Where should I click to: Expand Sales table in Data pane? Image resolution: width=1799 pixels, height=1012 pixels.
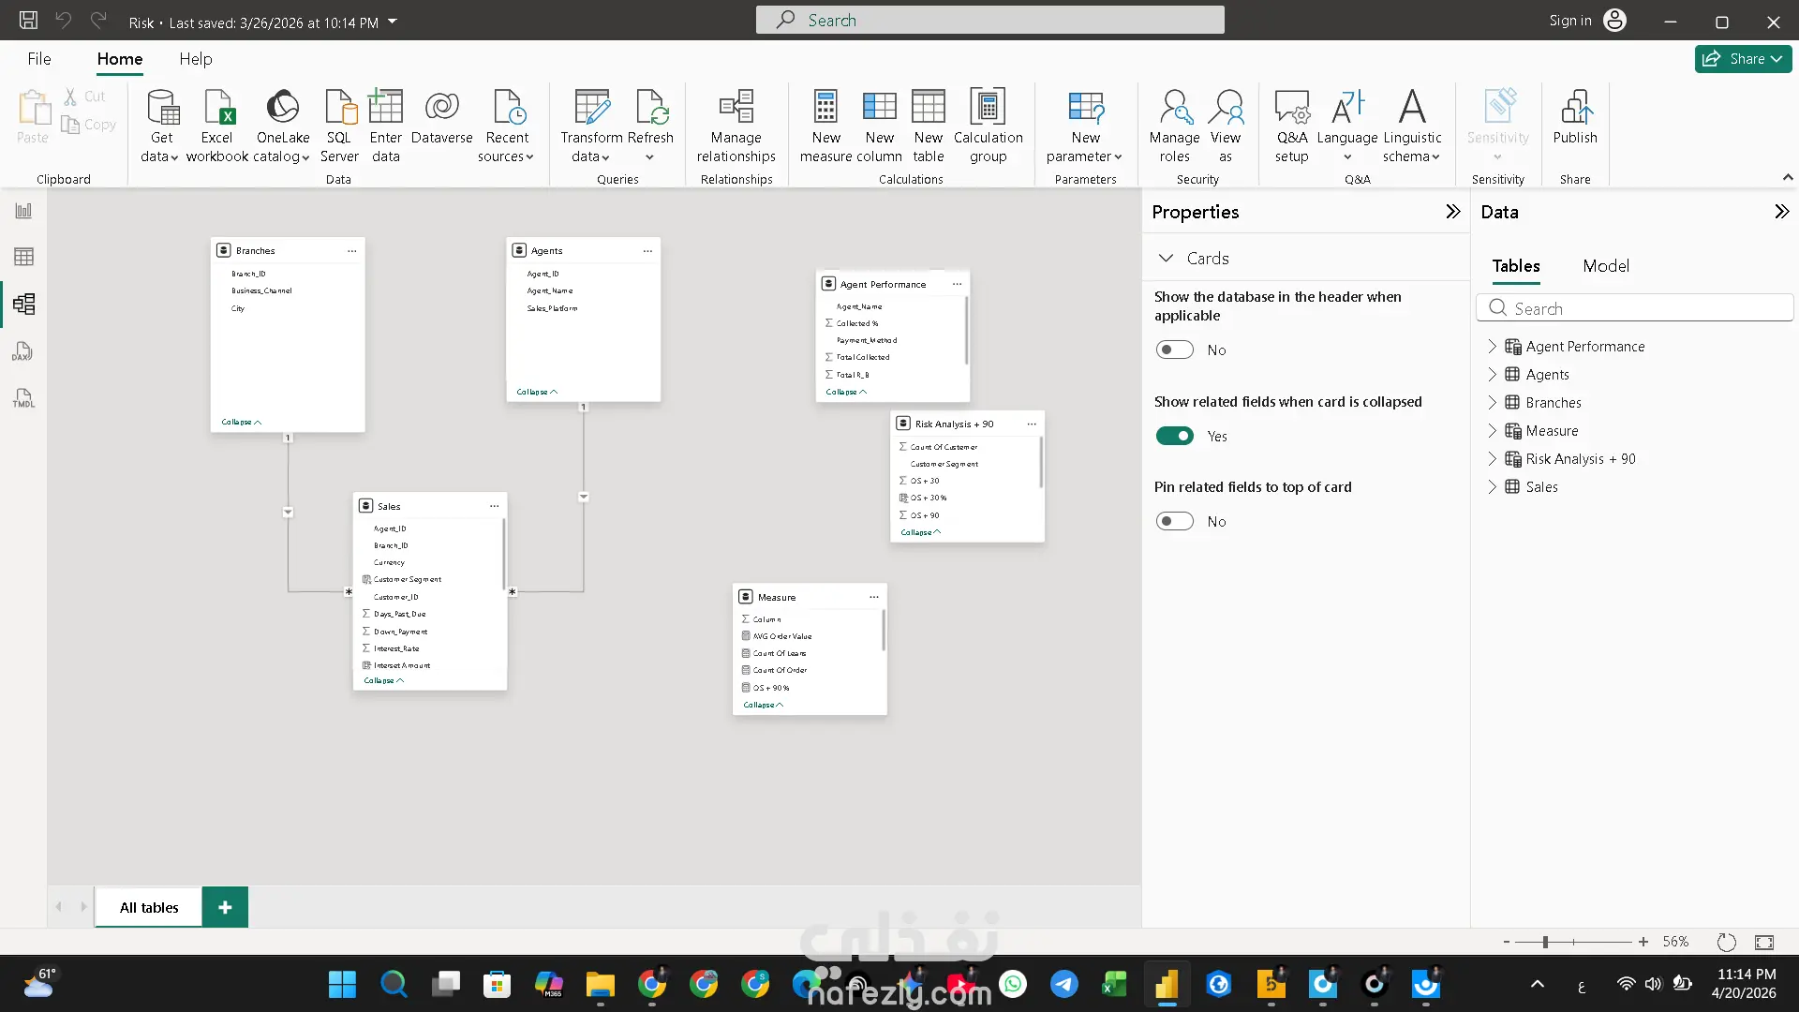click(x=1492, y=487)
